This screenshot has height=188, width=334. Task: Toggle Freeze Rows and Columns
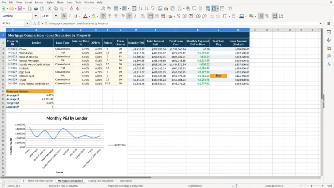[214, 8]
